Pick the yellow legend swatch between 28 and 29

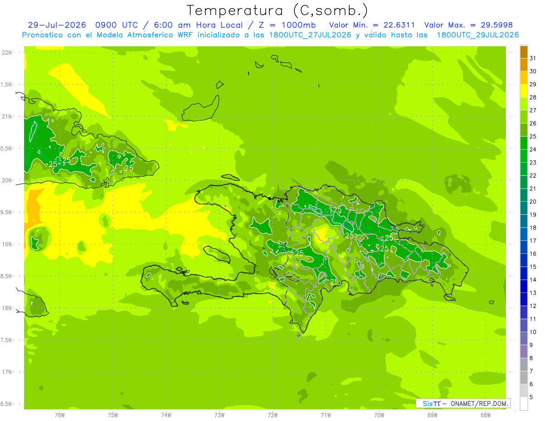524,91
